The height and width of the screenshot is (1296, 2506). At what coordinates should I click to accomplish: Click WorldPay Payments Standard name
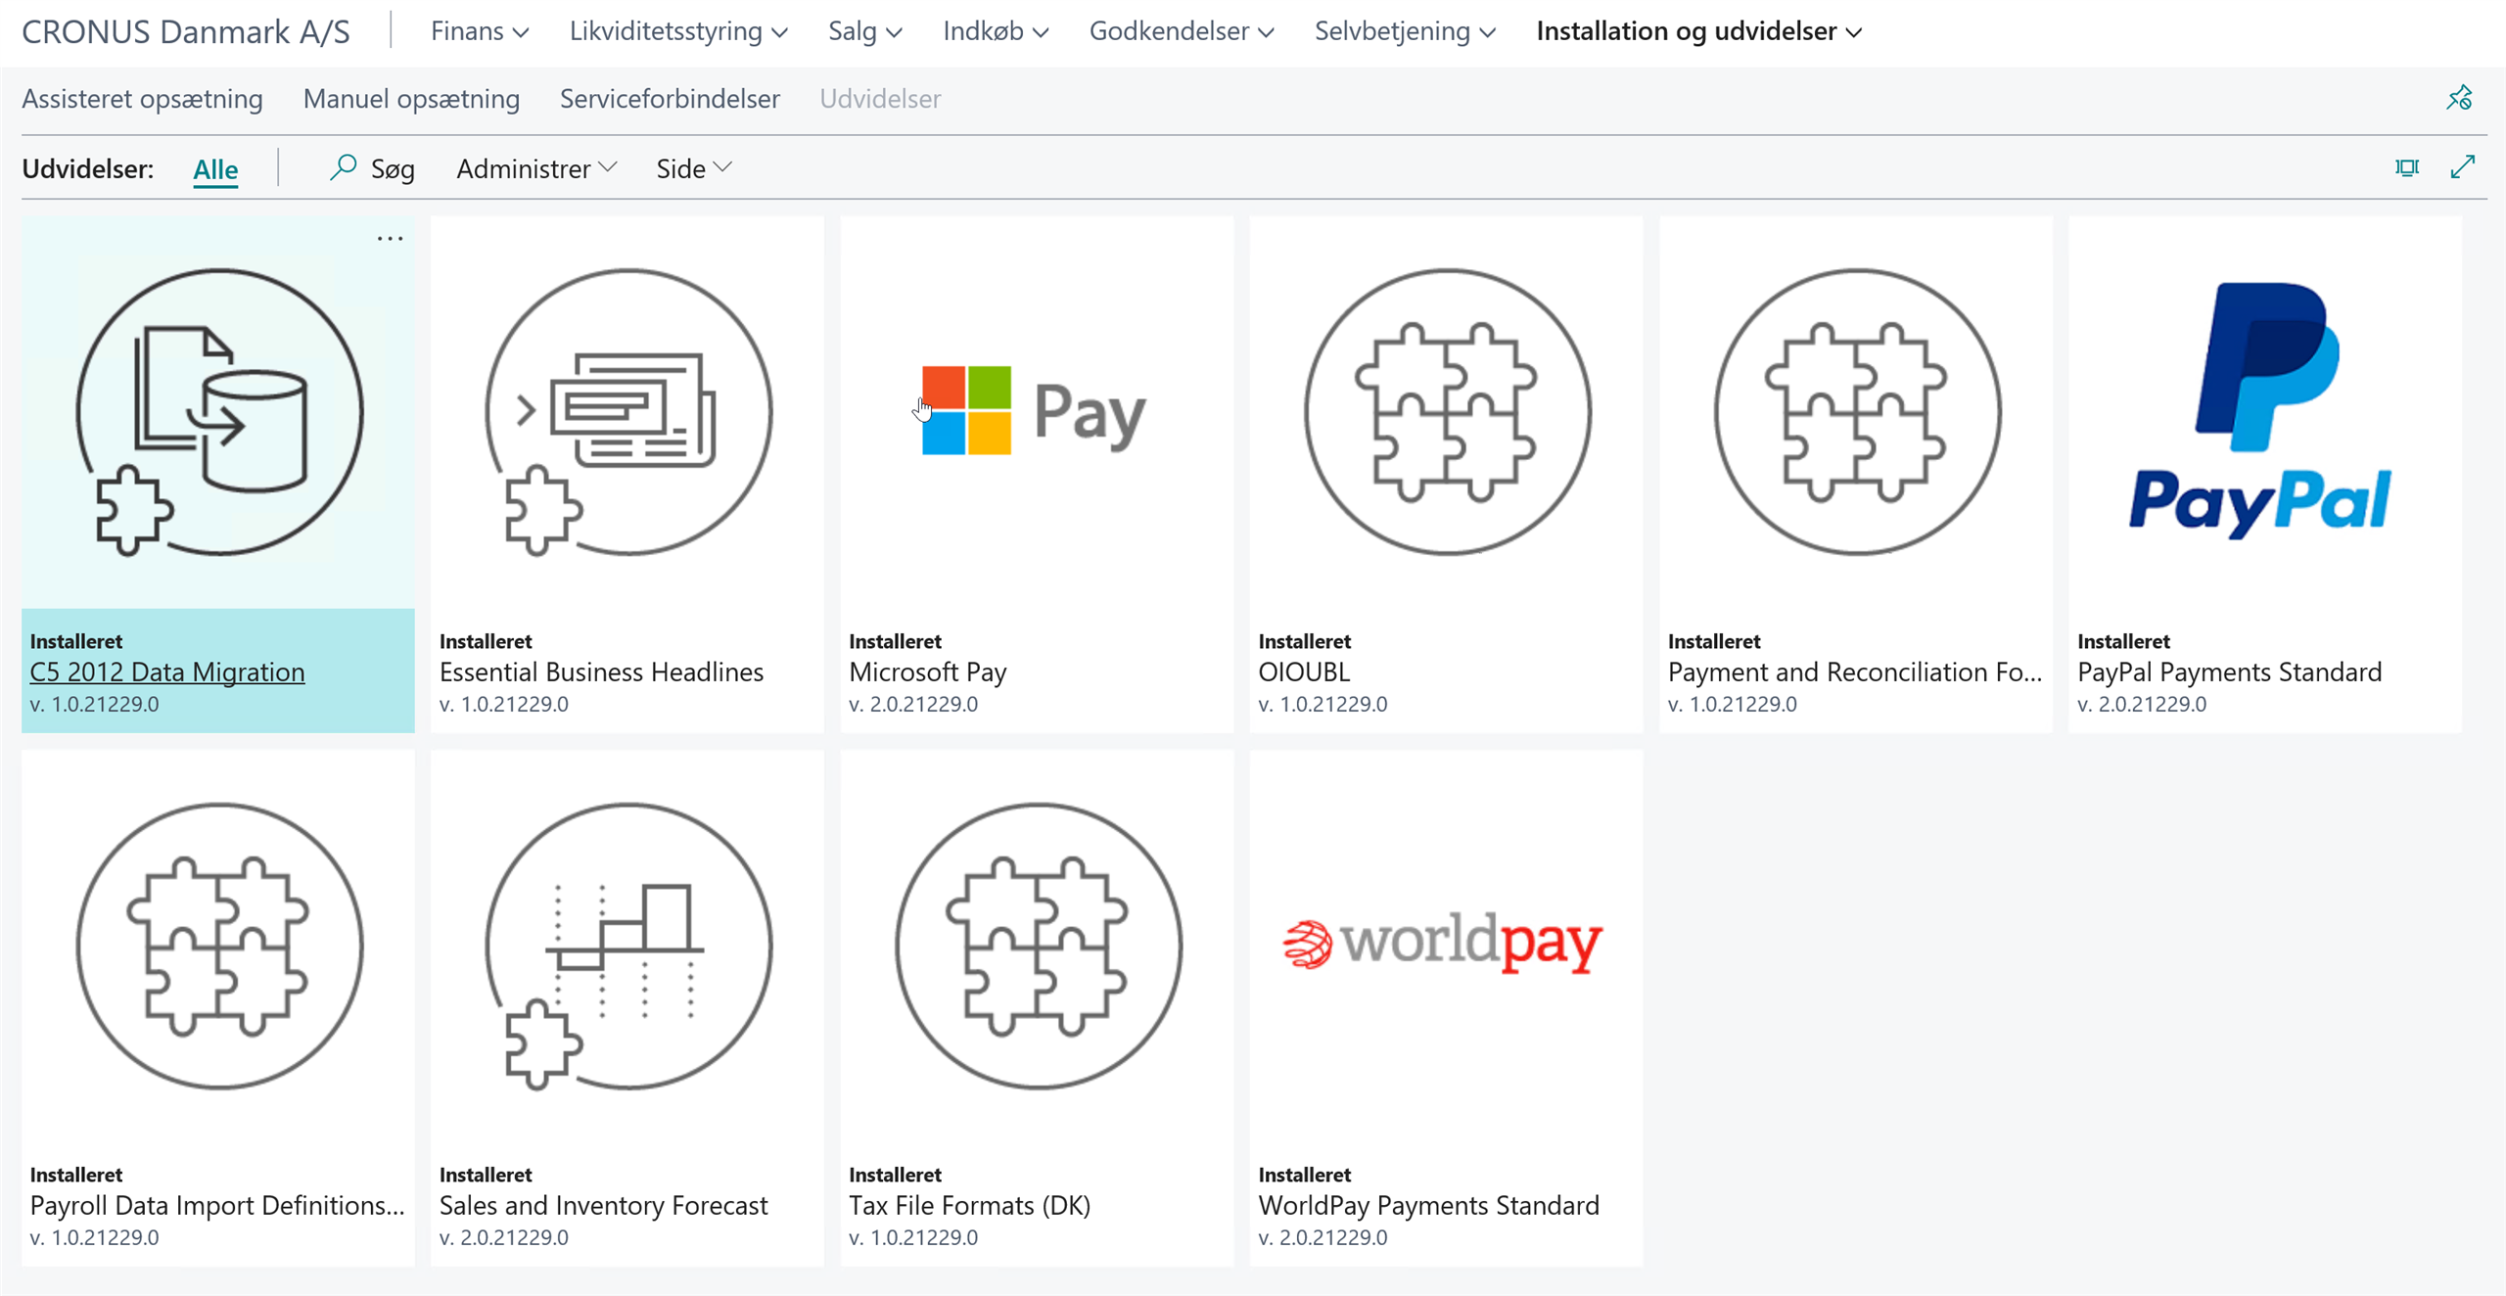(1428, 1206)
